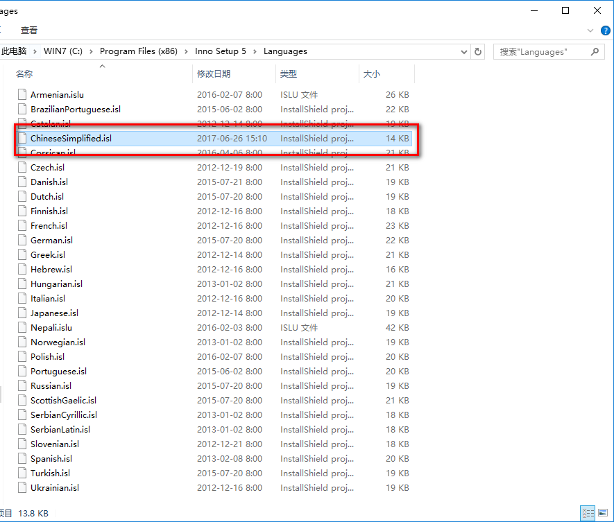
Task: Select the Turkish.isl file name
Action: 50,473
